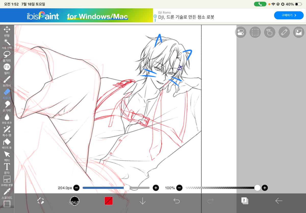Undo the last stroke
This screenshot has width=306, height=213.
tap(176, 201)
